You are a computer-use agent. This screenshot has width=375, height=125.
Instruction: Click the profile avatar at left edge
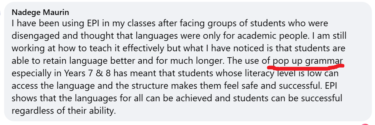(1, 13)
